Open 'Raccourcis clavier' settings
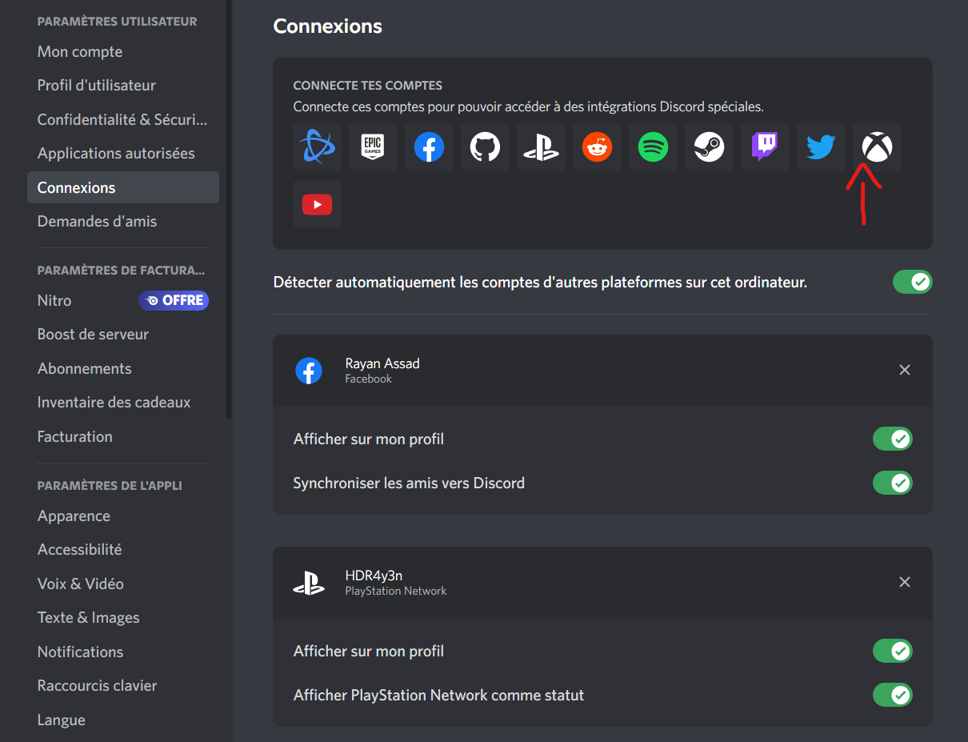Screen dimensions: 968x742 (123, 686)
